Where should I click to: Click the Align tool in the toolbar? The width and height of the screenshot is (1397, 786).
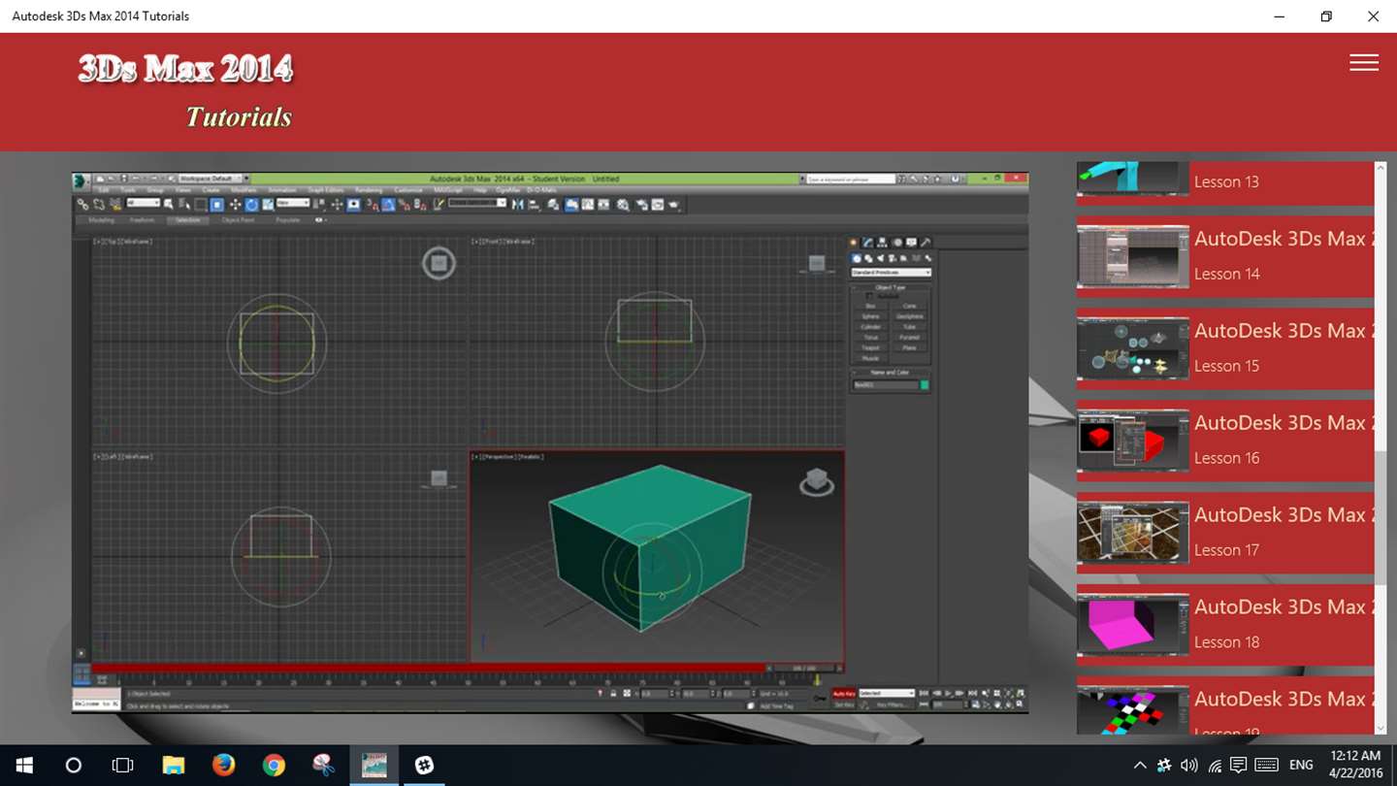534,205
